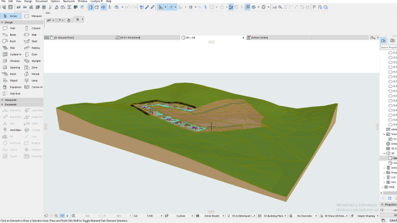Screen dimensions: 397x223
Task: Select the Window tool
Action: tap(11, 61)
